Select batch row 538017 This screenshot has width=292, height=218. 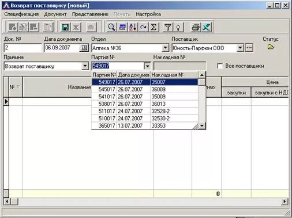click(x=145, y=104)
